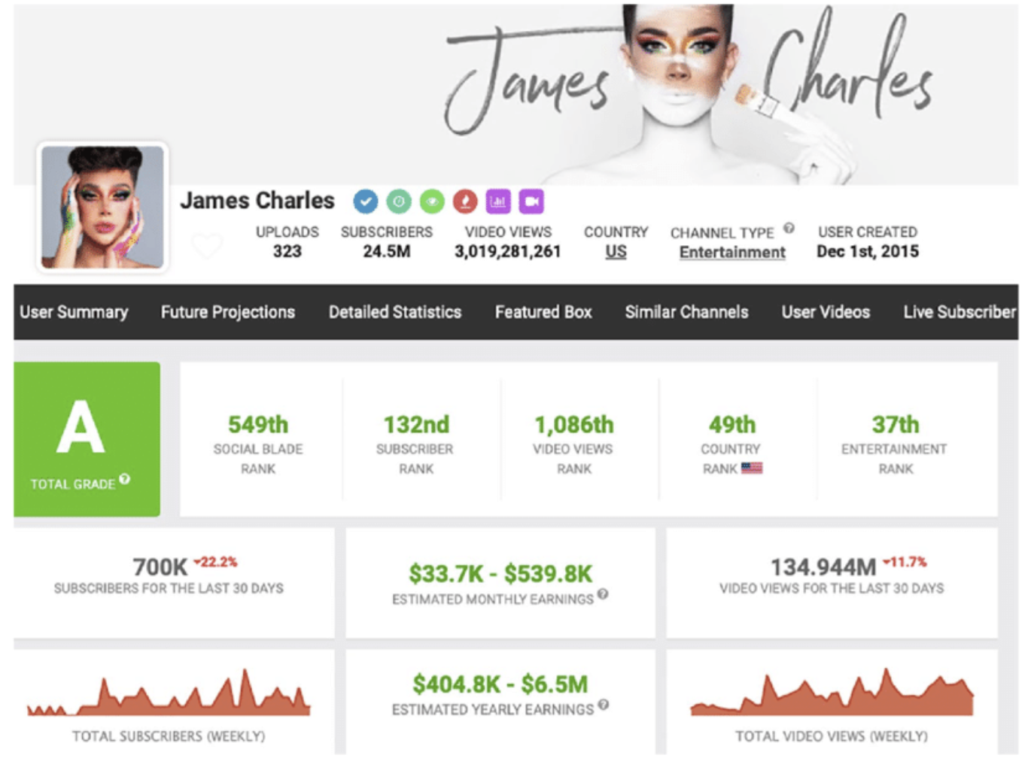Click the purple video camera icon

531,202
